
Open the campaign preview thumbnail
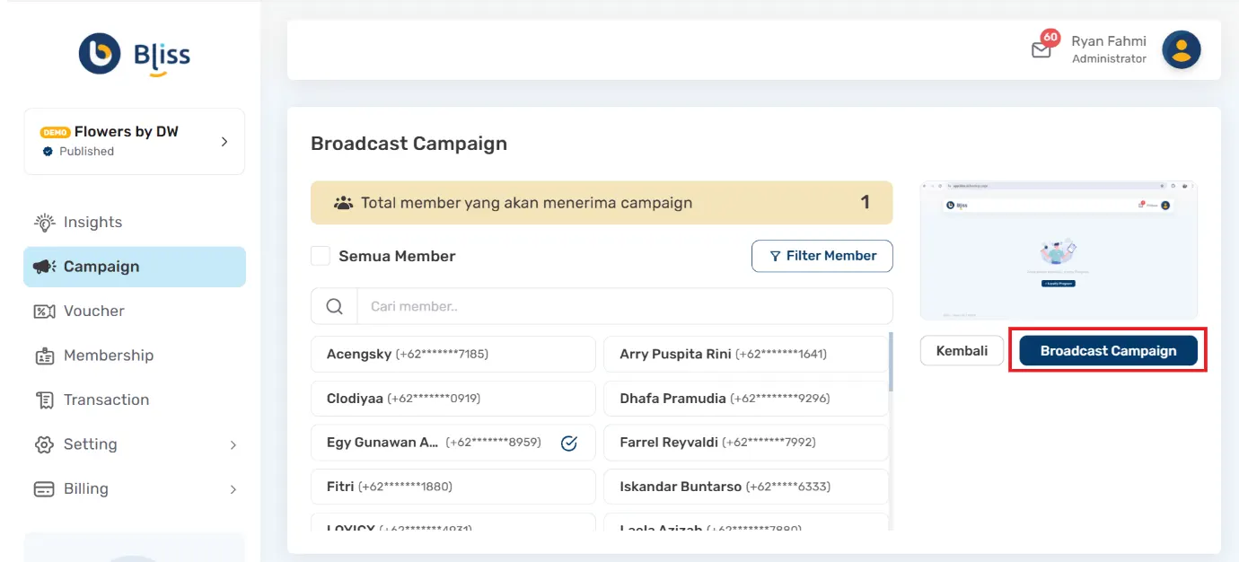click(1059, 250)
